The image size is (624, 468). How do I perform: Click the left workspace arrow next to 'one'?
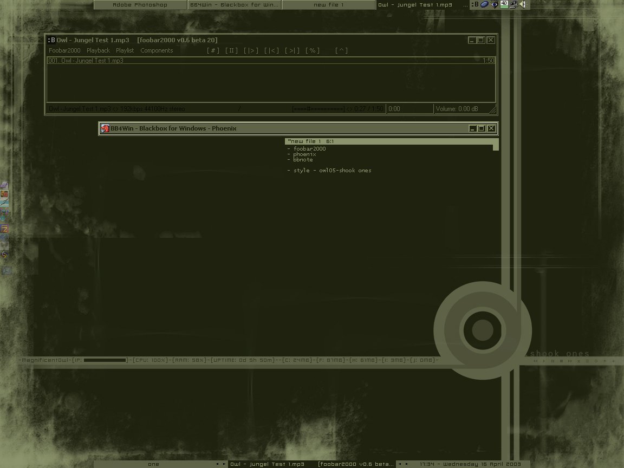click(x=217, y=464)
